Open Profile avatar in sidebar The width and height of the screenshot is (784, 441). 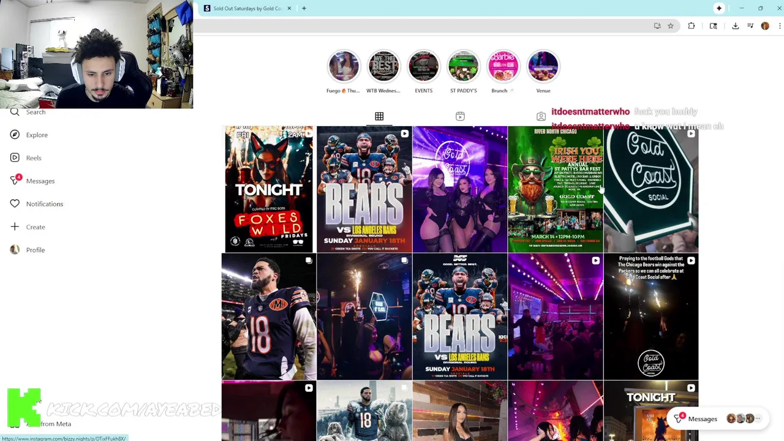coord(15,250)
